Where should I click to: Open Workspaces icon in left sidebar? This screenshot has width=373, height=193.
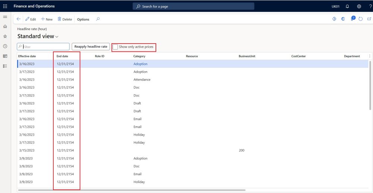(5, 56)
